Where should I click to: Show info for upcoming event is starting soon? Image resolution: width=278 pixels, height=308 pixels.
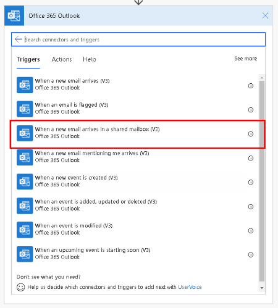click(251, 255)
